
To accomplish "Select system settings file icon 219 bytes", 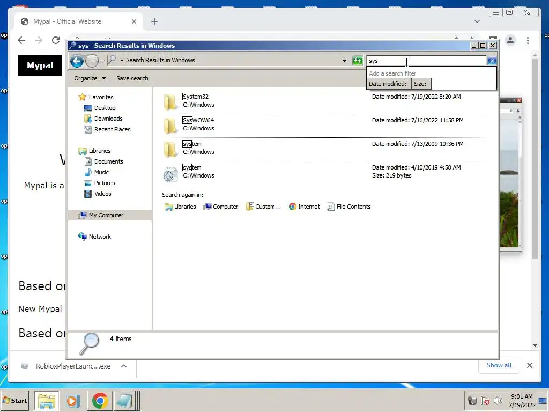I will point(170,173).
